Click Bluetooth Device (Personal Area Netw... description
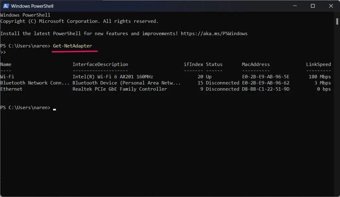340x197 pixels. (127, 83)
